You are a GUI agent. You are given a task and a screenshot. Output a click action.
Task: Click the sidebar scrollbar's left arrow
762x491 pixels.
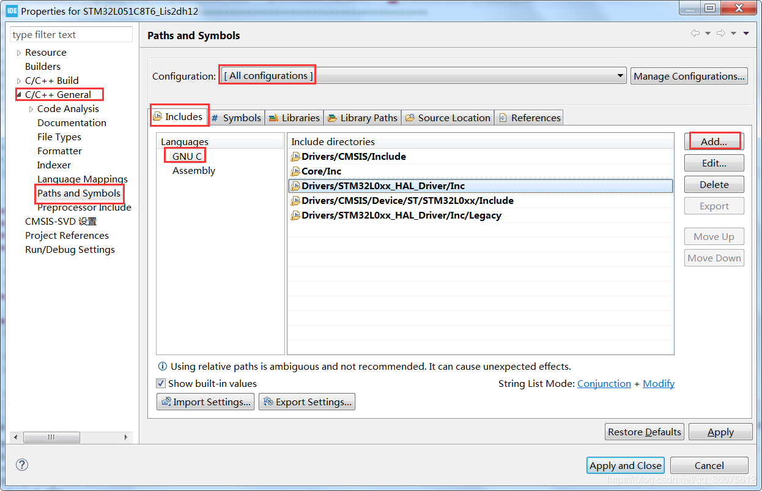(x=15, y=437)
